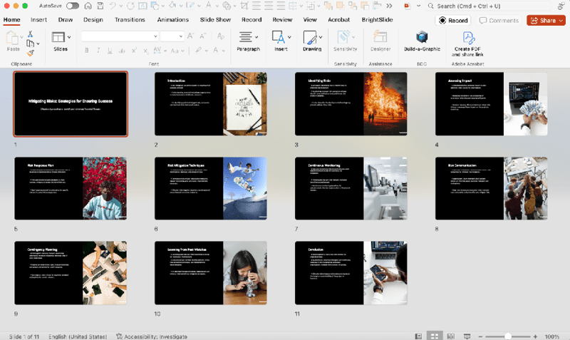Select slide 11 Conclusion thumbnail

351,273
